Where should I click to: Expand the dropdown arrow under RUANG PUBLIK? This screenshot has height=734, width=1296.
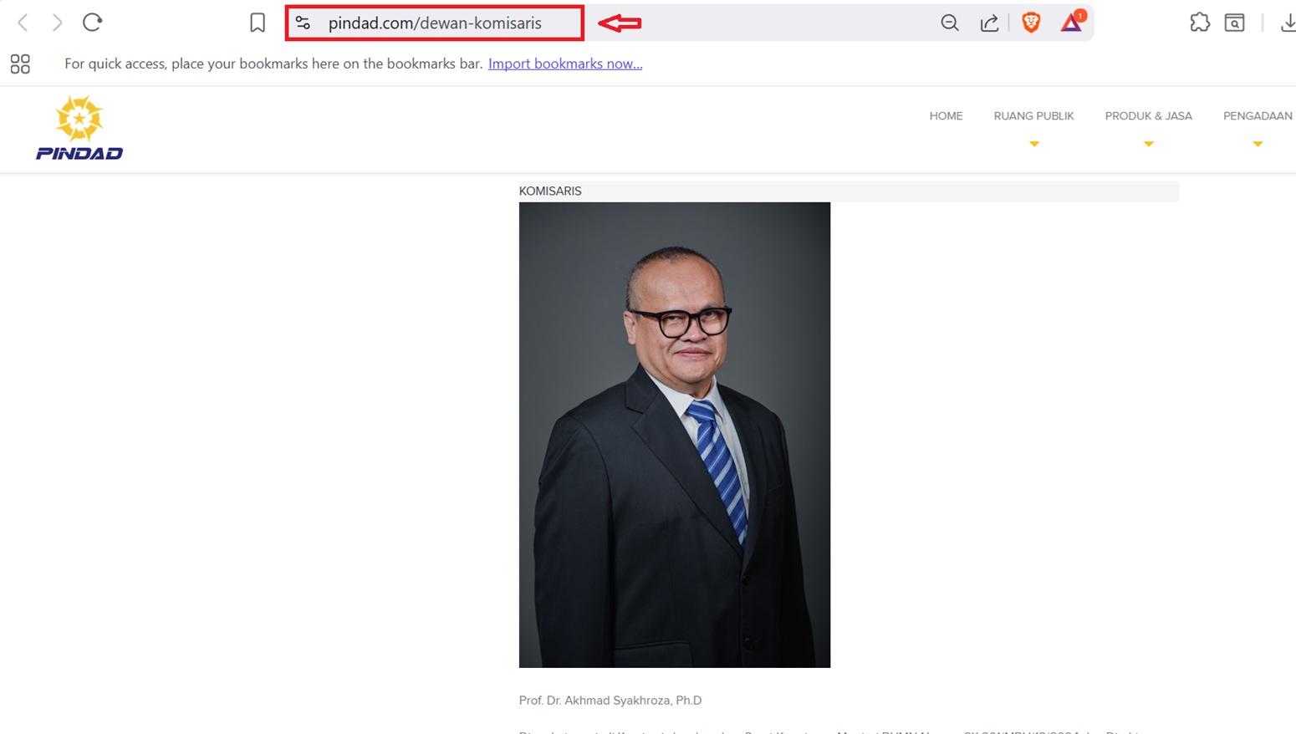[x=1034, y=144]
